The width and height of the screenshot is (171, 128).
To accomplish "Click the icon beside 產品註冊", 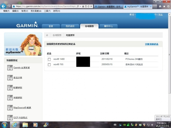I will [10, 78].
